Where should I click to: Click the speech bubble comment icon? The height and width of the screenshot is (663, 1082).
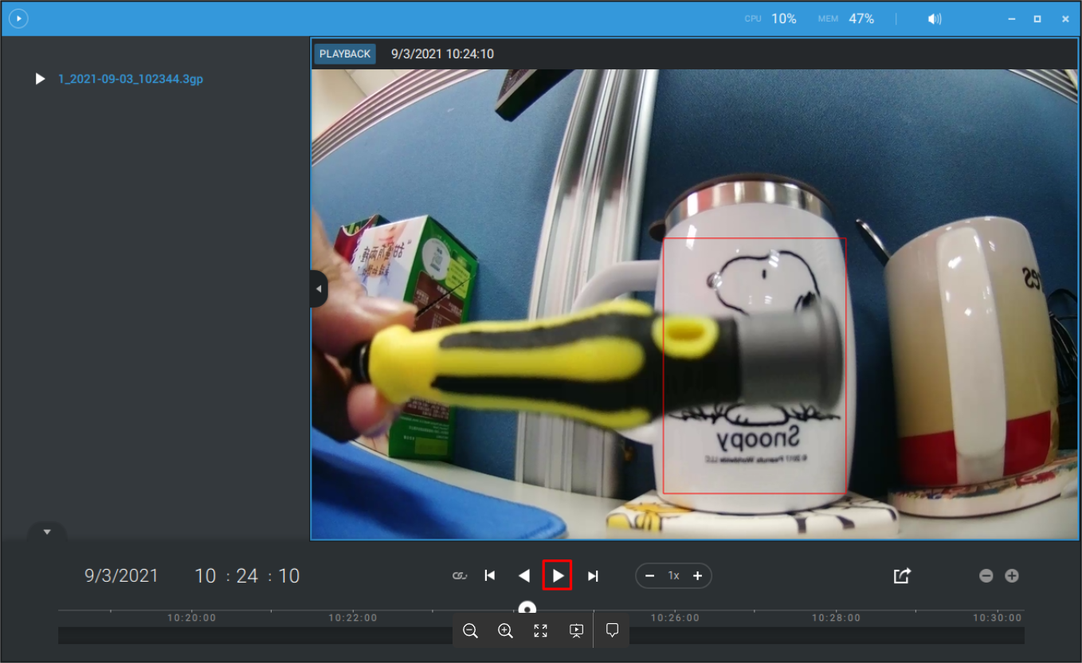pos(612,630)
